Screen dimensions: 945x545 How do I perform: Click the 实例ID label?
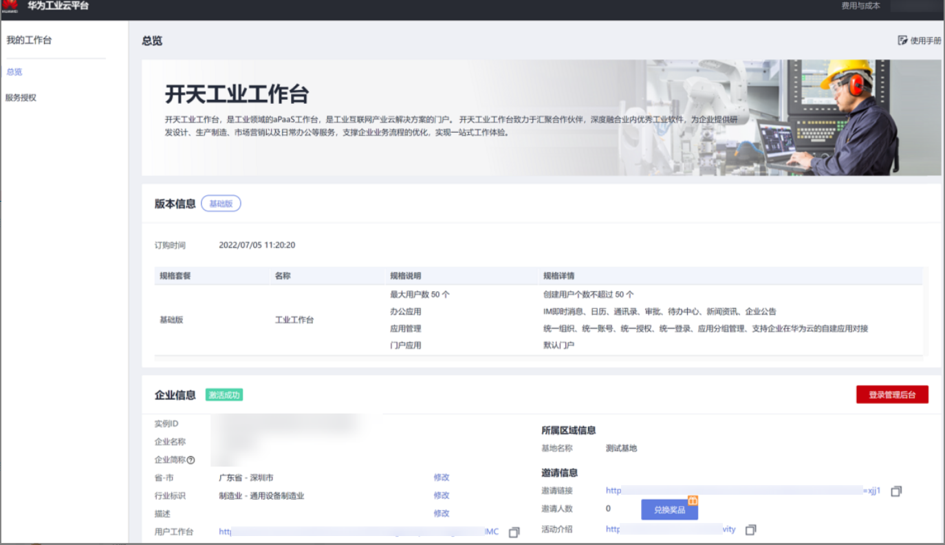click(x=166, y=424)
